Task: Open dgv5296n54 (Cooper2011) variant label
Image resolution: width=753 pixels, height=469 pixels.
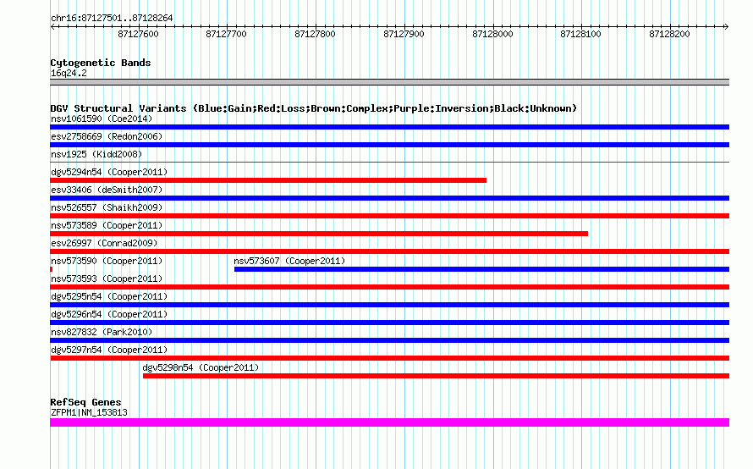Action: [x=109, y=314]
